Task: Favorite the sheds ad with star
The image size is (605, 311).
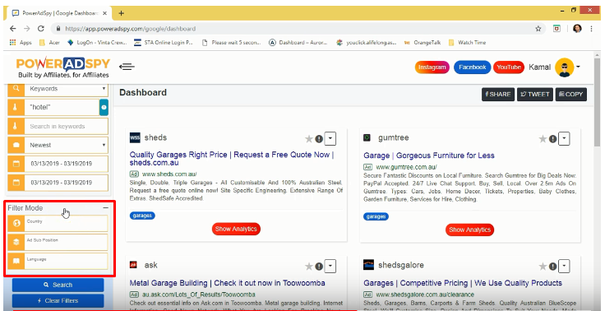Action: tap(309, 139)
